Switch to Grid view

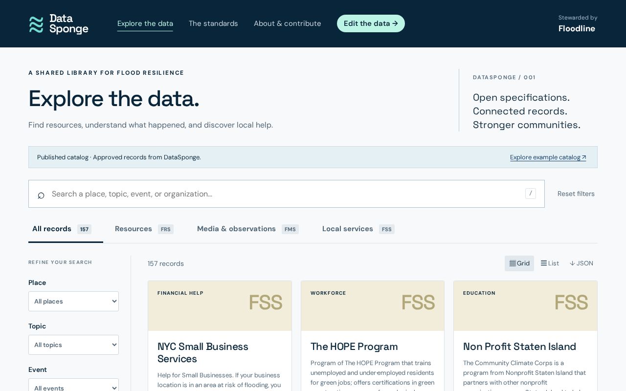point(519,263)
